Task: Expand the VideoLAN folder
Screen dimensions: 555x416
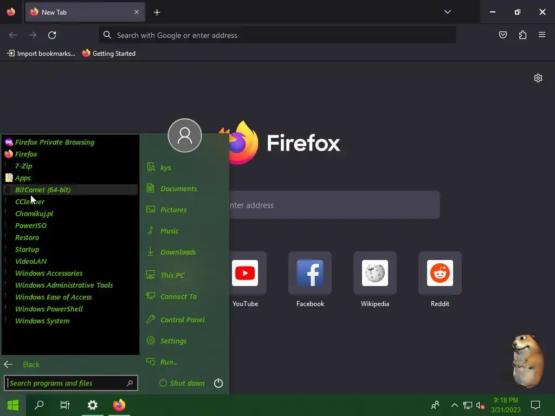Action: (71, 262)
